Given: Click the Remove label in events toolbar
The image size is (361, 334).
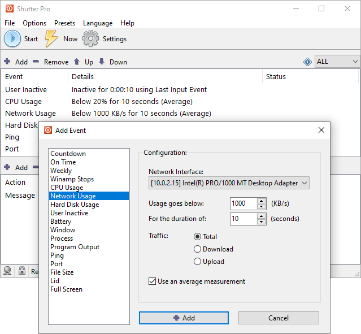Looking at the screenshot, I should [x=56, y=62].
